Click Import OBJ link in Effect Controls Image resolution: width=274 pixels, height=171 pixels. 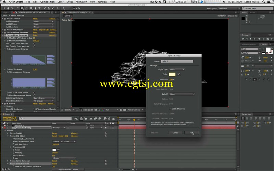pos(44,30)
